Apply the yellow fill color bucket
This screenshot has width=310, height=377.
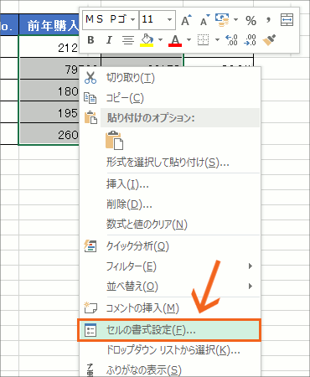147,40
